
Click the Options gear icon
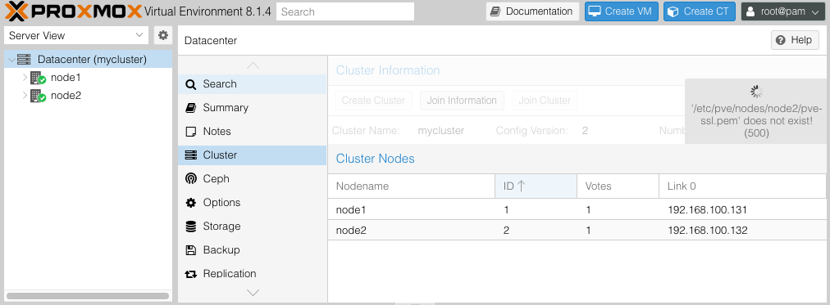(190, 203)
